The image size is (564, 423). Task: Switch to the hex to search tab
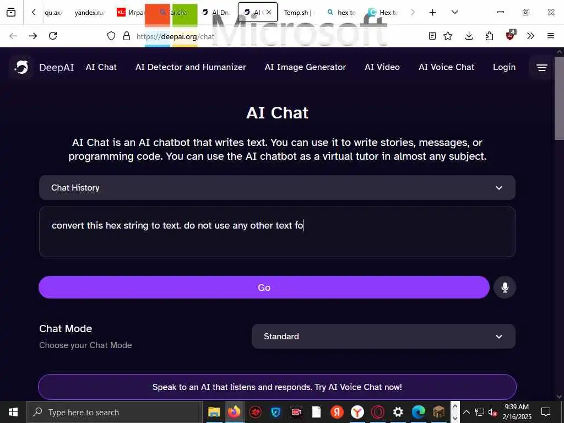(341, 13)
